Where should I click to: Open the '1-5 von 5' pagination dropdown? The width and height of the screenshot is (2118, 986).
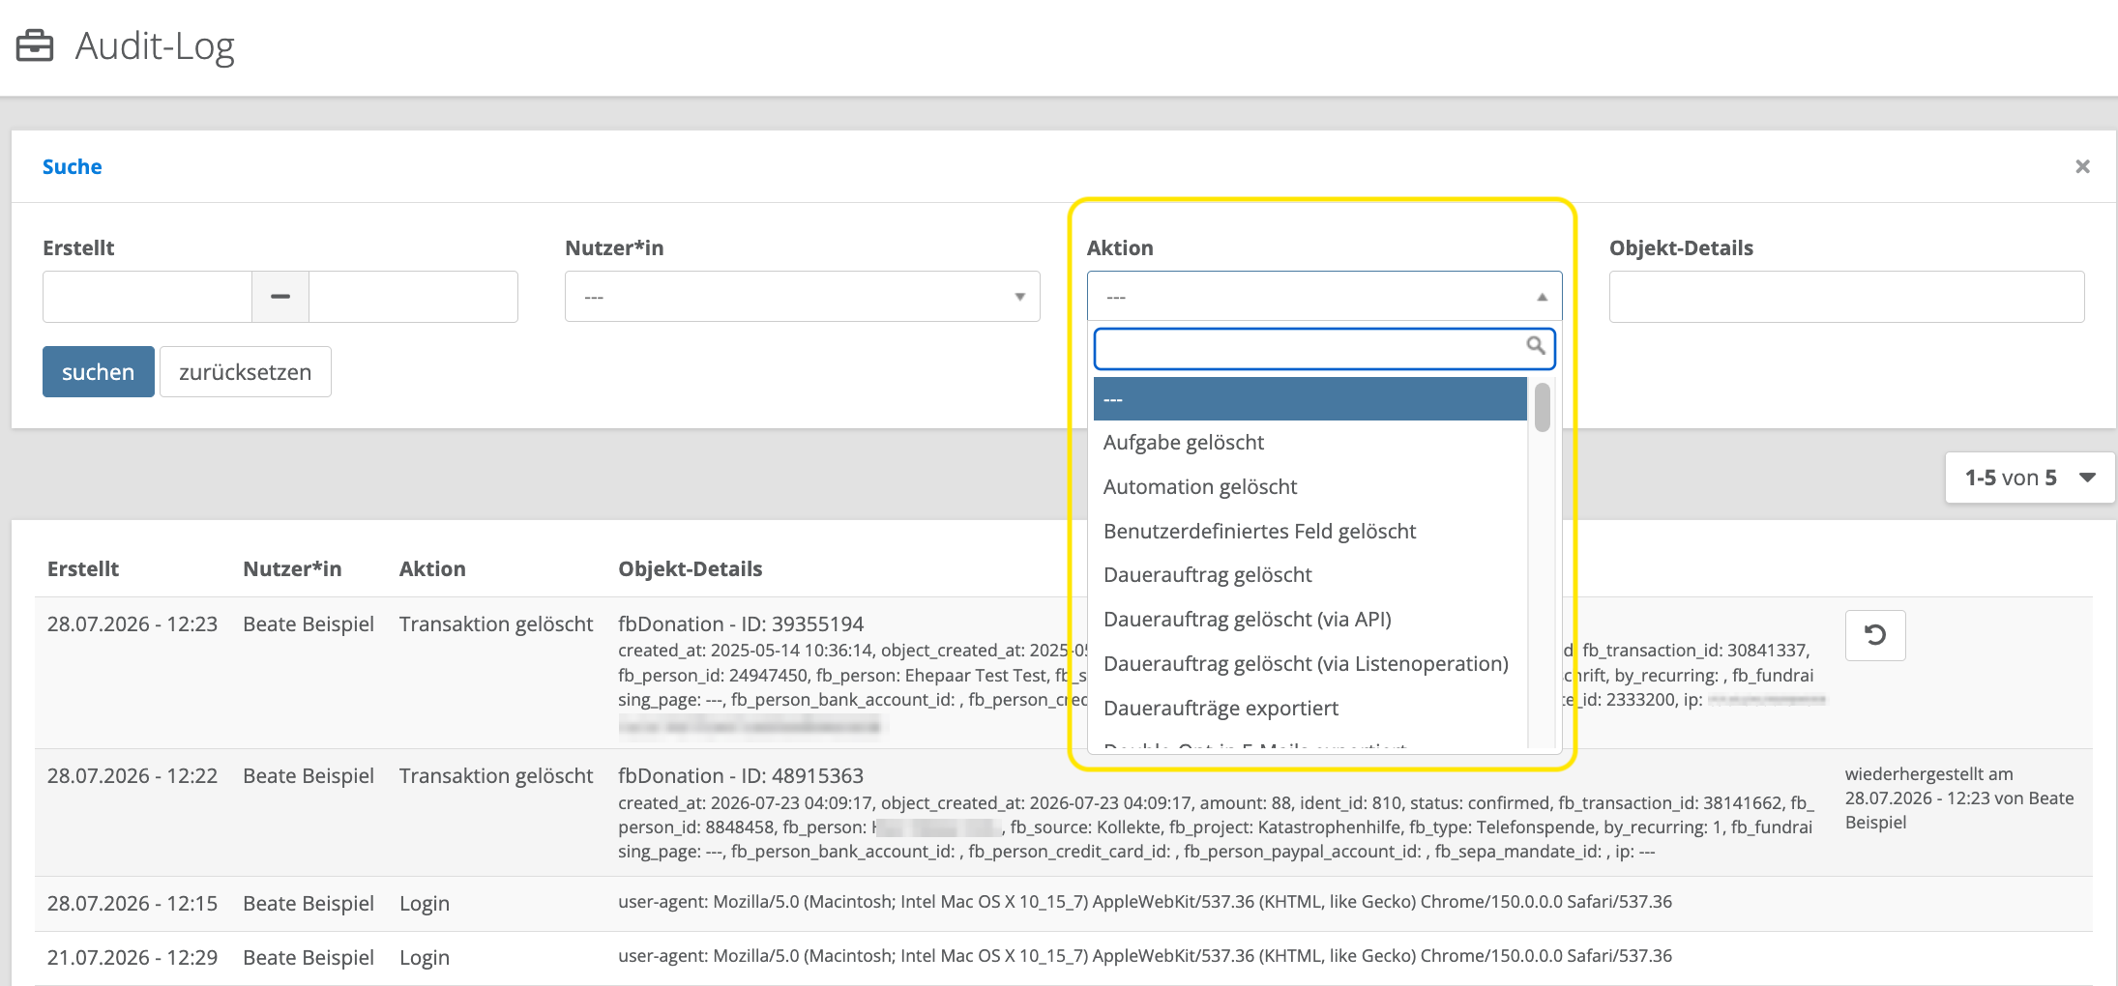[2029, 478]
